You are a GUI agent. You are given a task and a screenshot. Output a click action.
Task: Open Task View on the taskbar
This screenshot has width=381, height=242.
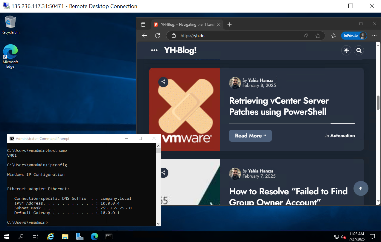[x=35, y=236]
